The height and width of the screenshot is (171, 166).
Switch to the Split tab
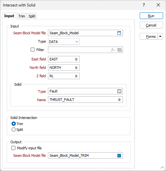click(32, 16)
